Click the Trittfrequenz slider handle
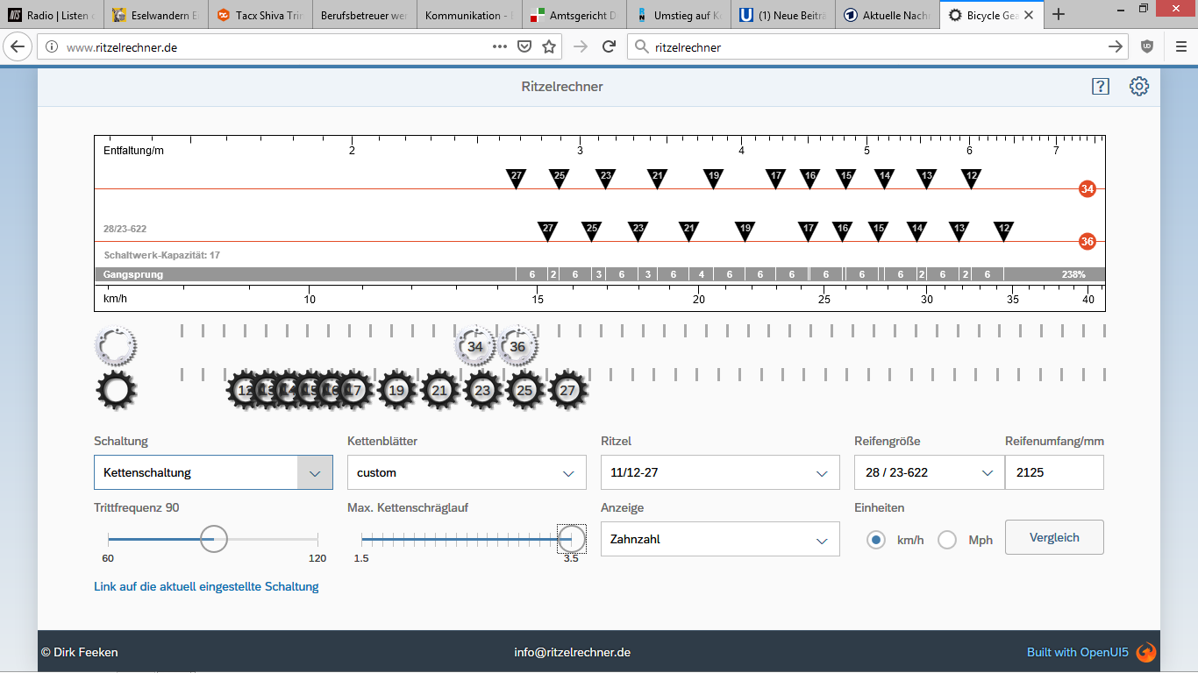This screenshot has height=673, width=1198. coord(213,538)
